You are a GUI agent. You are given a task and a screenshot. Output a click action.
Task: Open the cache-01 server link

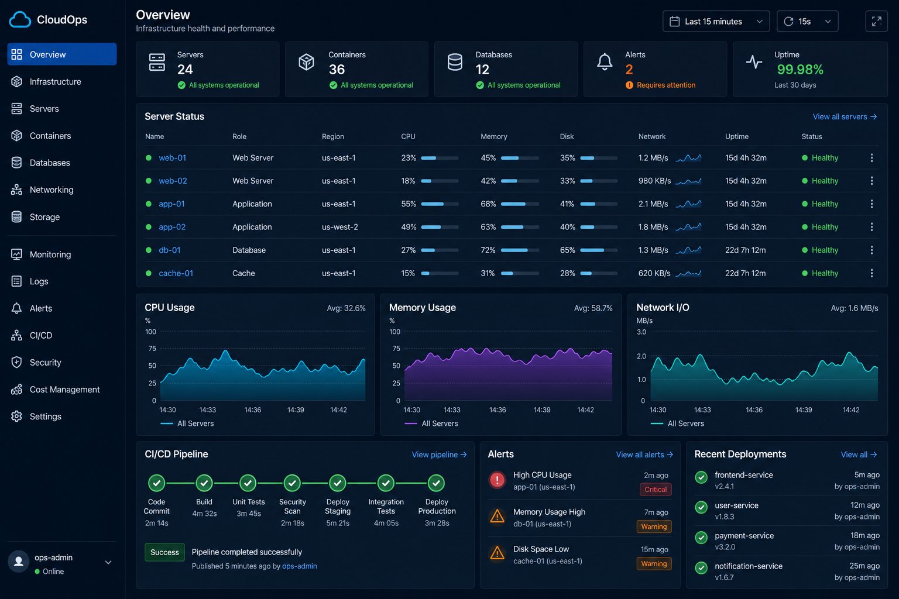176,273
